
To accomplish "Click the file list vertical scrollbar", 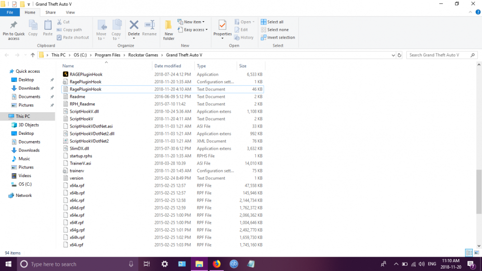I will (x=479, y=192).
